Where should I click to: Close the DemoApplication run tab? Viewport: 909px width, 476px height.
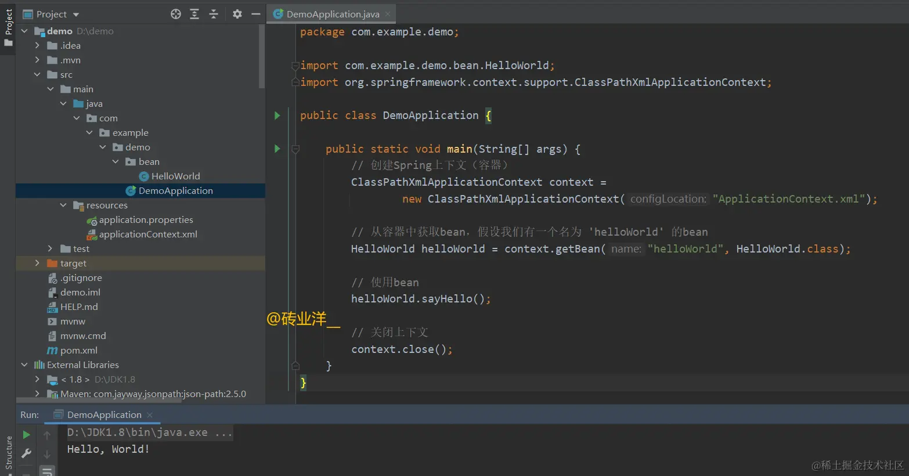tap(150, 414)
